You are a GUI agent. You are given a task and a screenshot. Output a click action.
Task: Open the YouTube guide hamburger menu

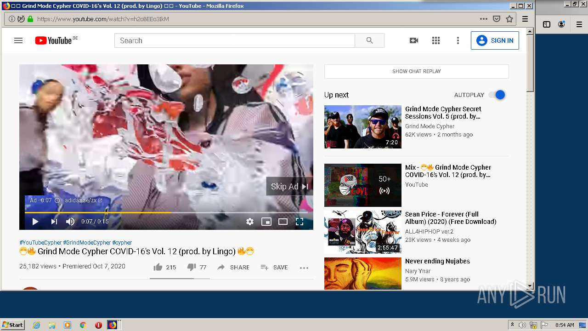point(18,40)
